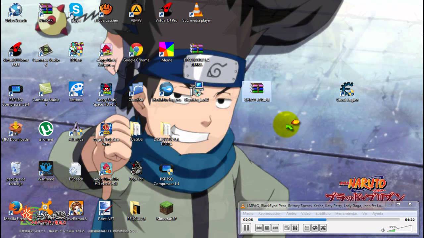Adjust the VLC volume slider
424x238 pixels.
pyautogui.click(x=400, y=228)
